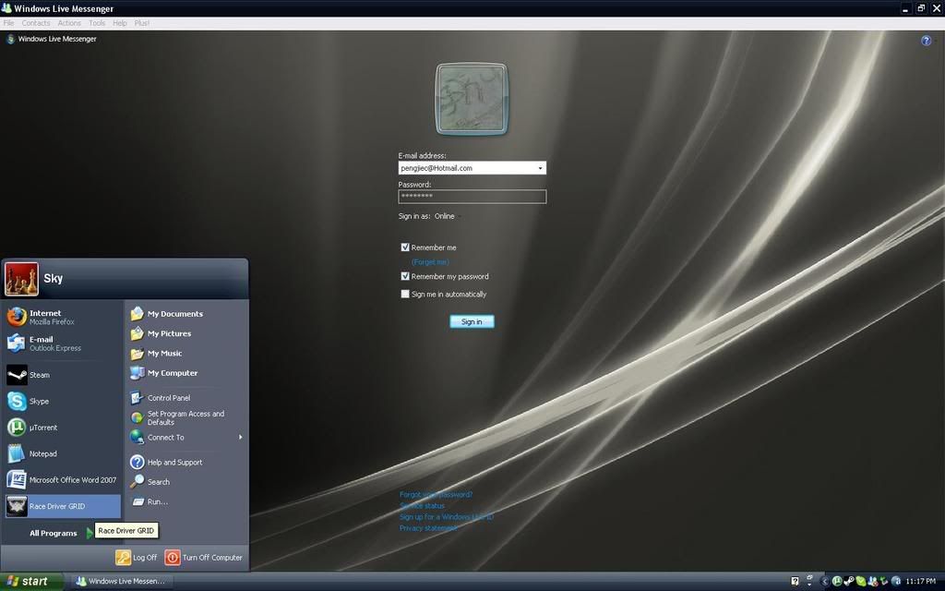Enable Sign me in automatically

[405, 295]
